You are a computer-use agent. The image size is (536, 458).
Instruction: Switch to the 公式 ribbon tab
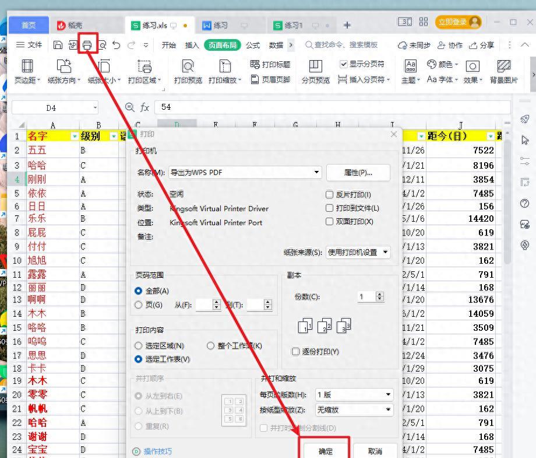point(253,45)
